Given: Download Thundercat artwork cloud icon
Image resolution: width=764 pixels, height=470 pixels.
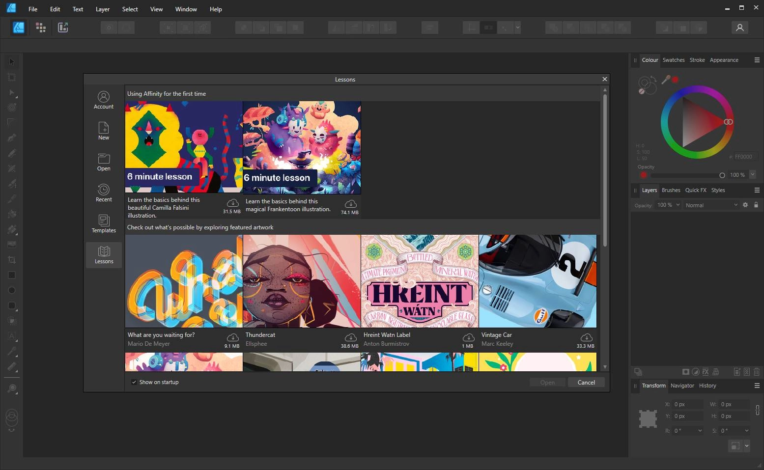Looking at the screenshot, I should 350,337.
